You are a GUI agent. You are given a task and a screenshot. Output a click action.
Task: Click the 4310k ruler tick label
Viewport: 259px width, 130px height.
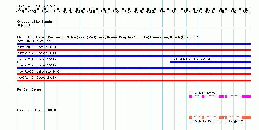(44, 12)
